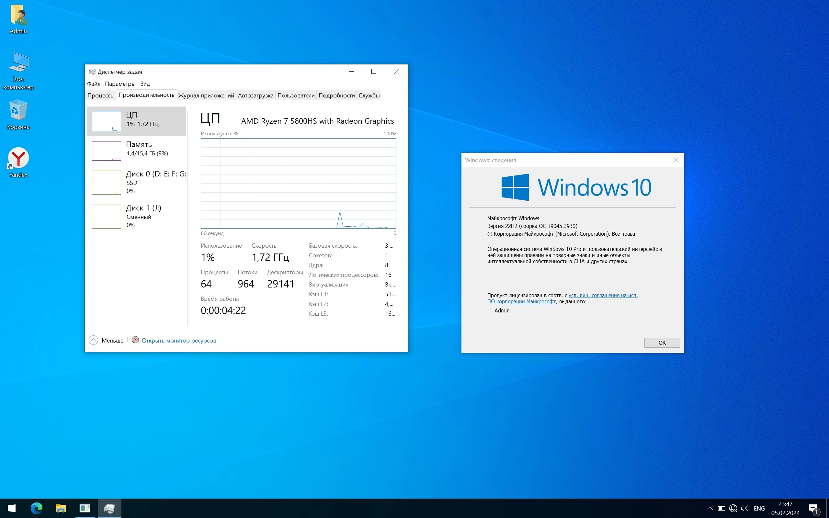Show hidden tray icons chevron

click(710, 508)
